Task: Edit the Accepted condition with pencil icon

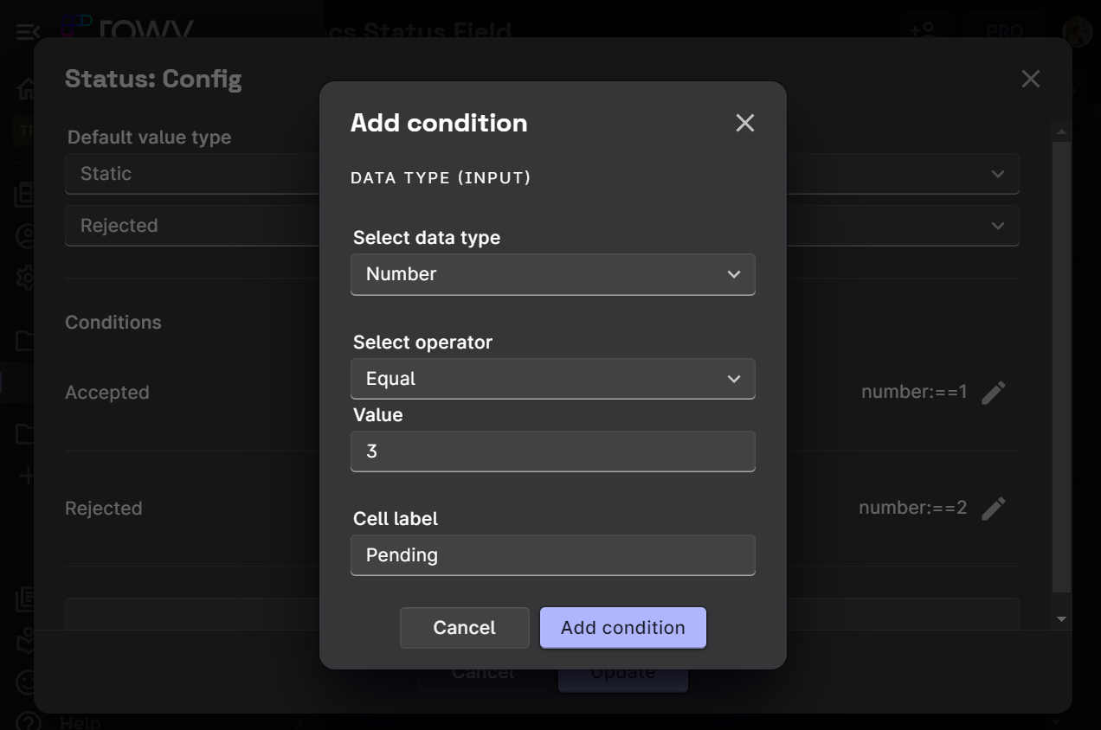Action: [994, 393]
